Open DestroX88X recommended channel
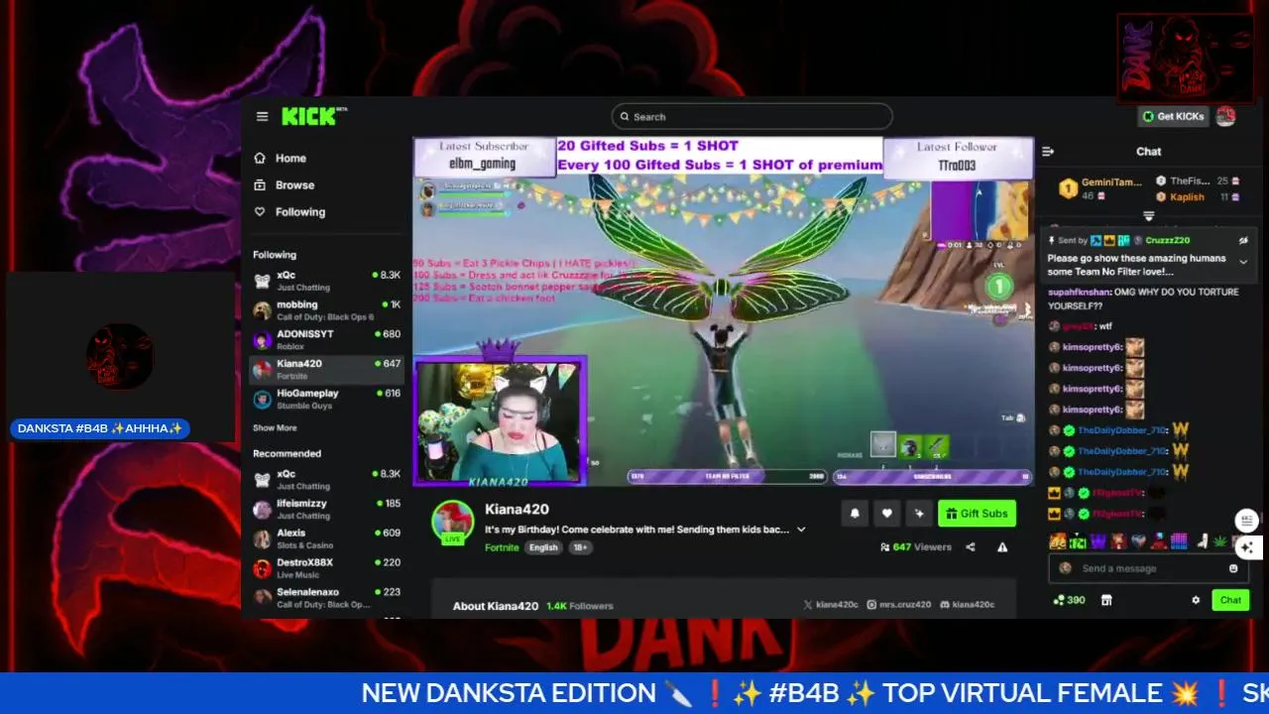Screen dimensions: 1269x714 point(326,568)
